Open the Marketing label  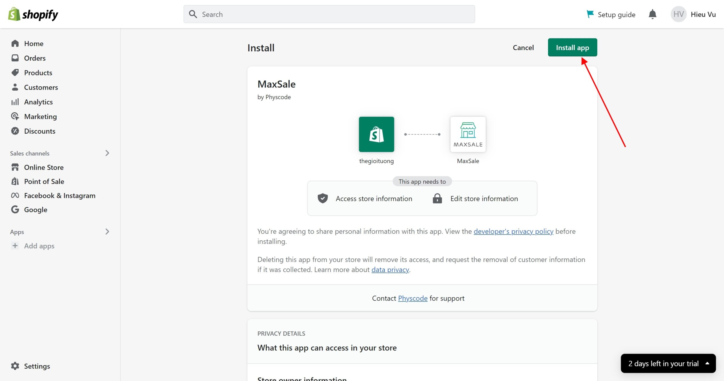click(40, 117)
